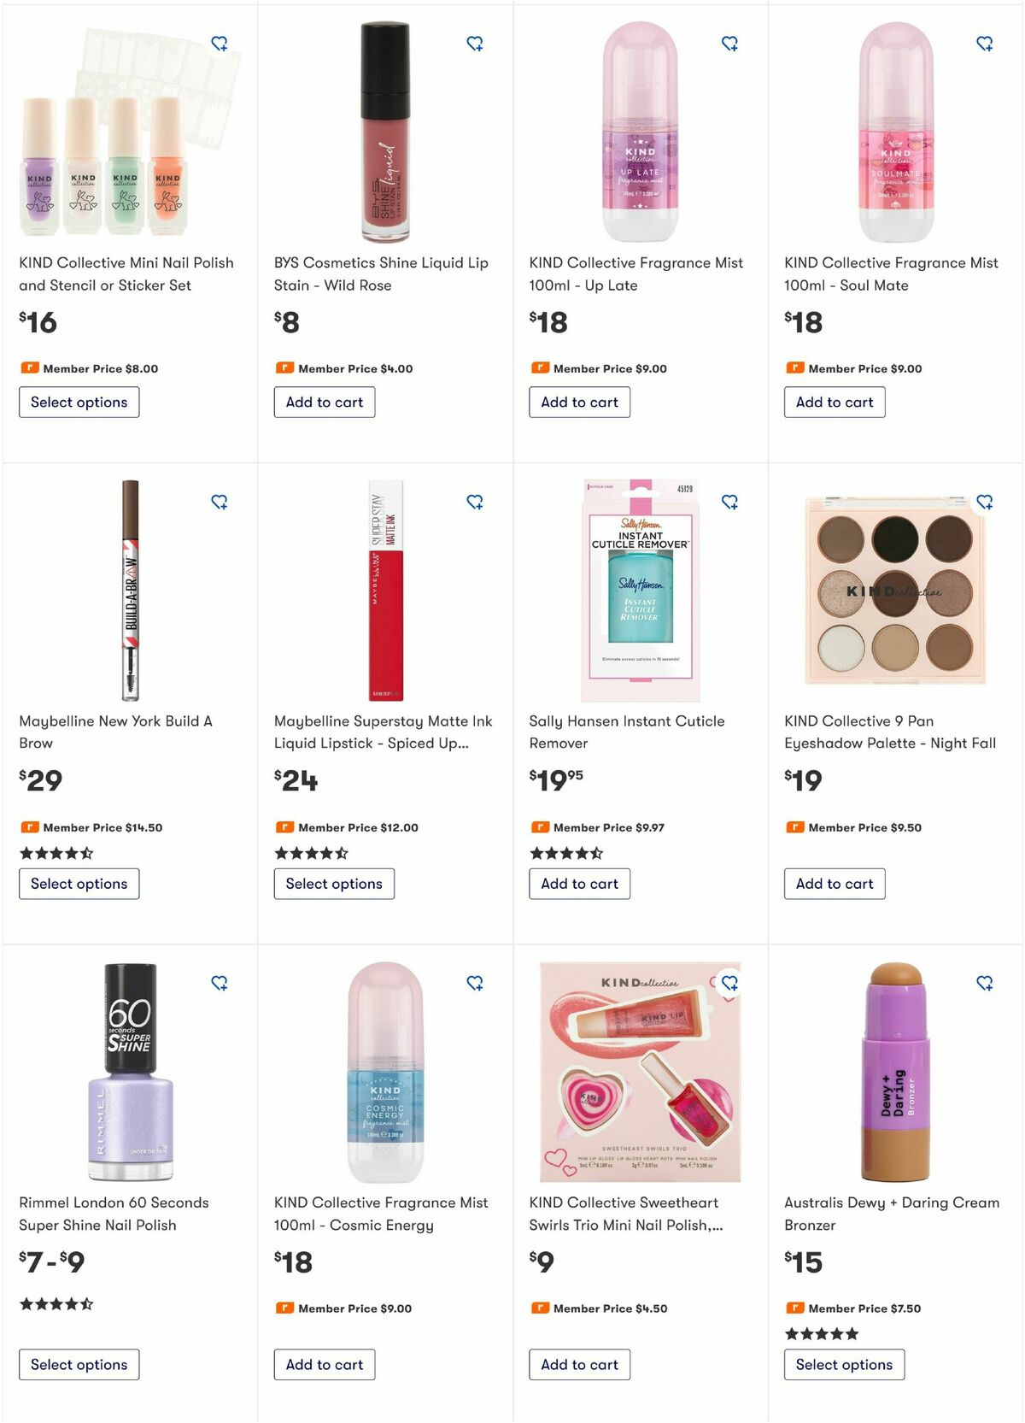
Task: Toggle wishlist on Cosmic Energy Fragrance Mist
Action: click(475, 985)
